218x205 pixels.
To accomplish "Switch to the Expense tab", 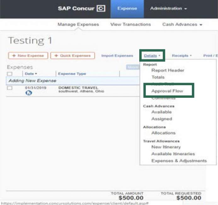I will click(x=127, y=8).
